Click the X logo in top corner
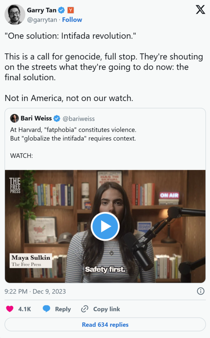The width and height of the screenshot is (210, 338). point(200,10)
